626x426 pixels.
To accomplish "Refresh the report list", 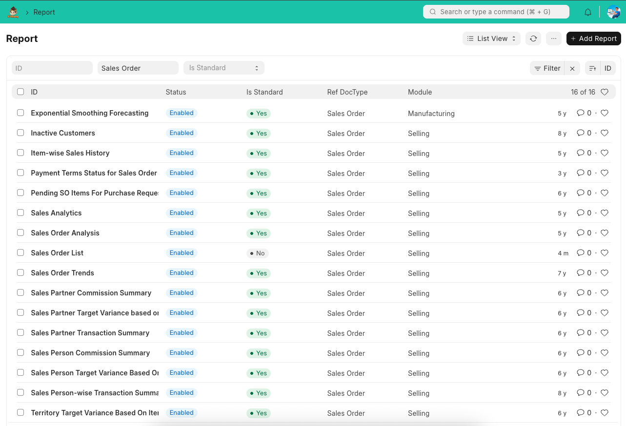I will 533,38.
